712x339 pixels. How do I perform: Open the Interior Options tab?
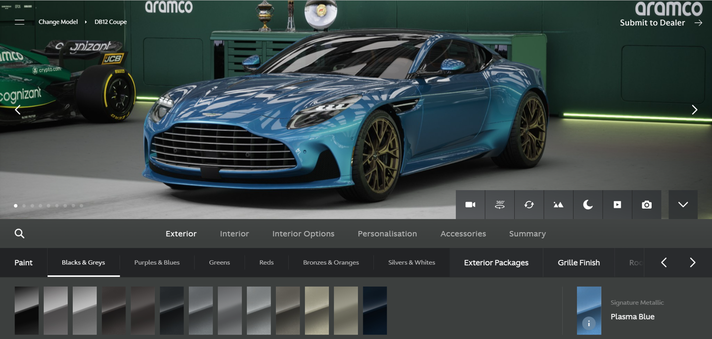[x=303, y=234]
